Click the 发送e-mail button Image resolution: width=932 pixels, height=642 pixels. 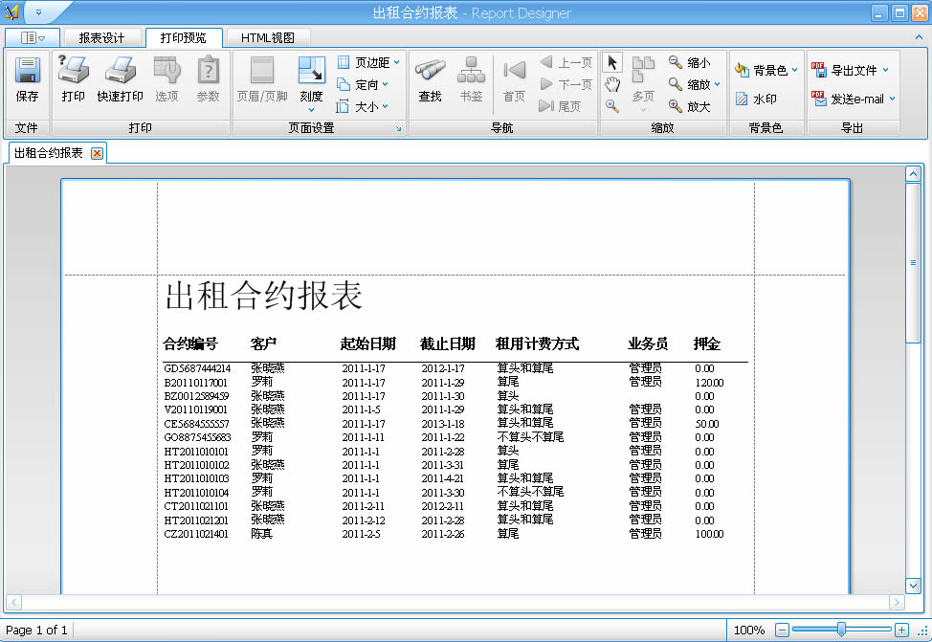pos(854,99)
